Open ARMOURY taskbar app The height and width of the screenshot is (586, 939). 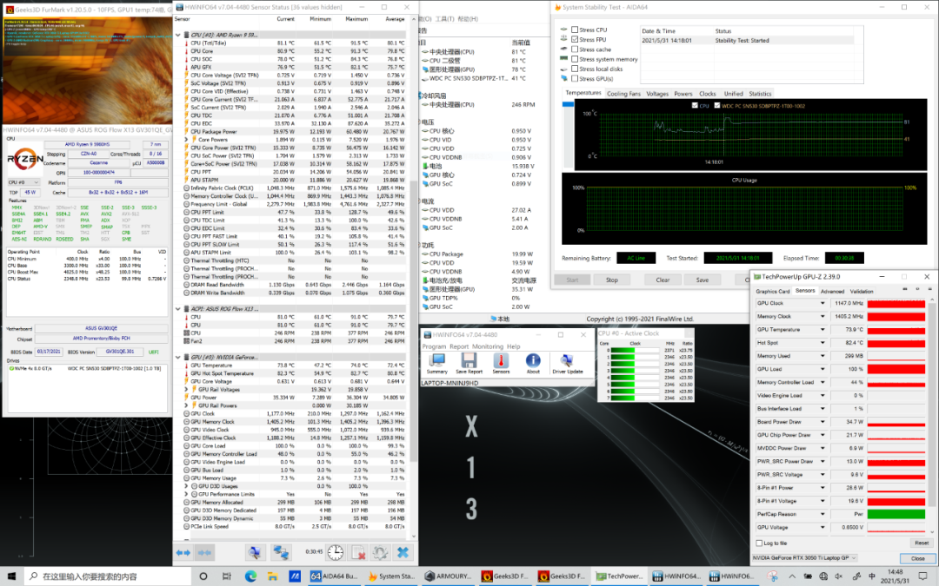click(x=447, y=576)
